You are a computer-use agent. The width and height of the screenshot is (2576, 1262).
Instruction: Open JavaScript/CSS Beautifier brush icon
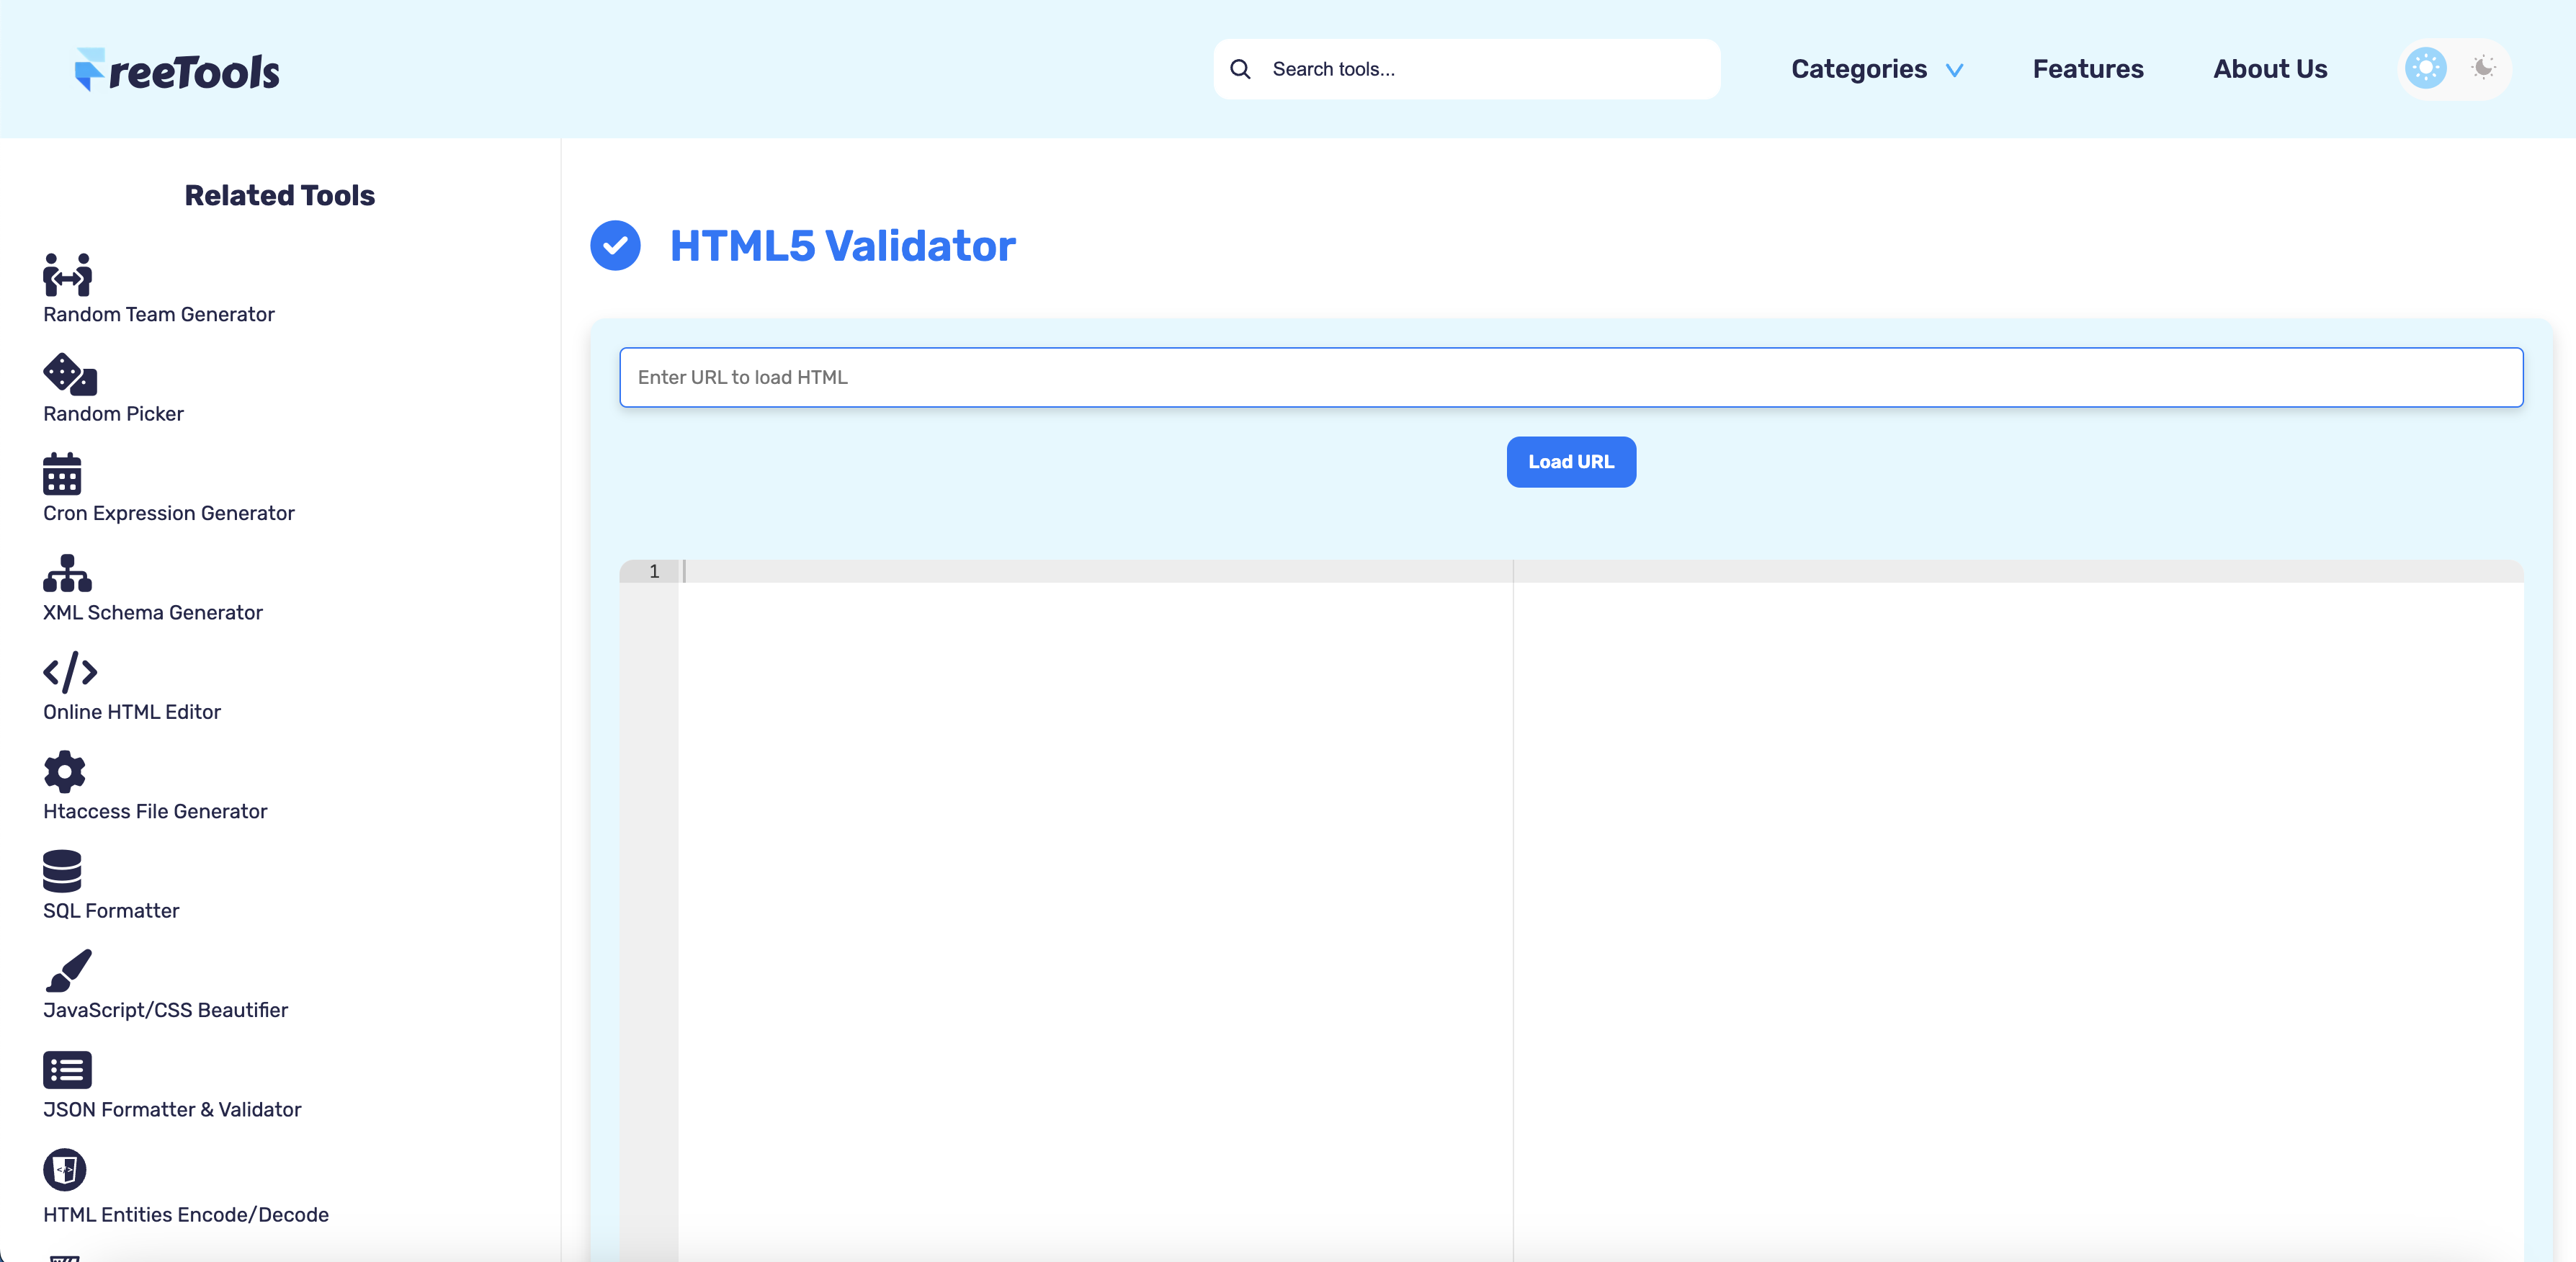click(68, 970)
